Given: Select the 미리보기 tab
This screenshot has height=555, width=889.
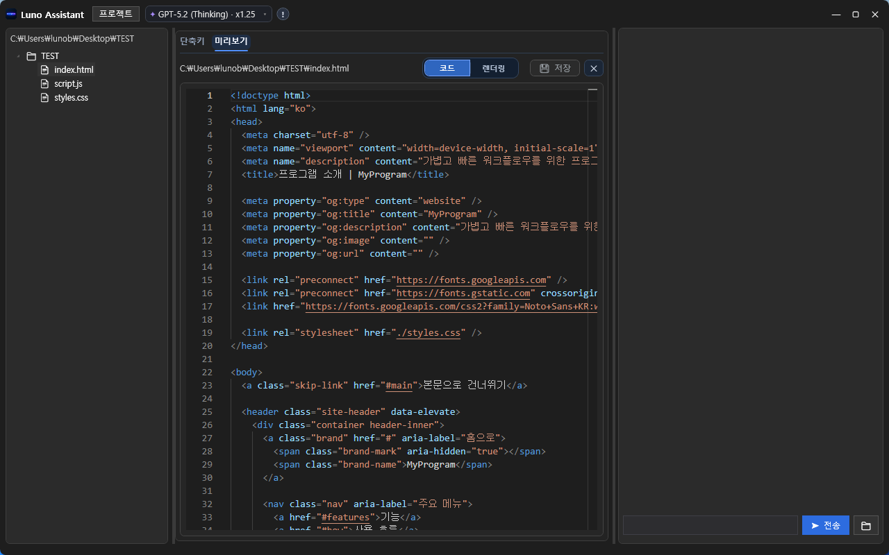Looking at the screenshot, I should click(x=231, y=42).
